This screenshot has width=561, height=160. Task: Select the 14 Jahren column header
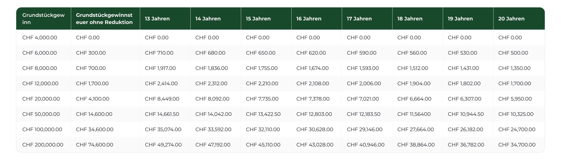216,19
